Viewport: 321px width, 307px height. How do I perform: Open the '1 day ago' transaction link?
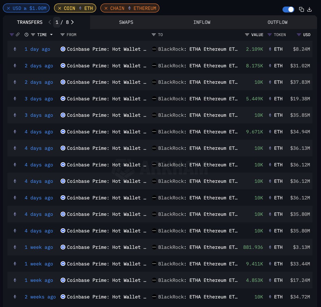(37, 49)
